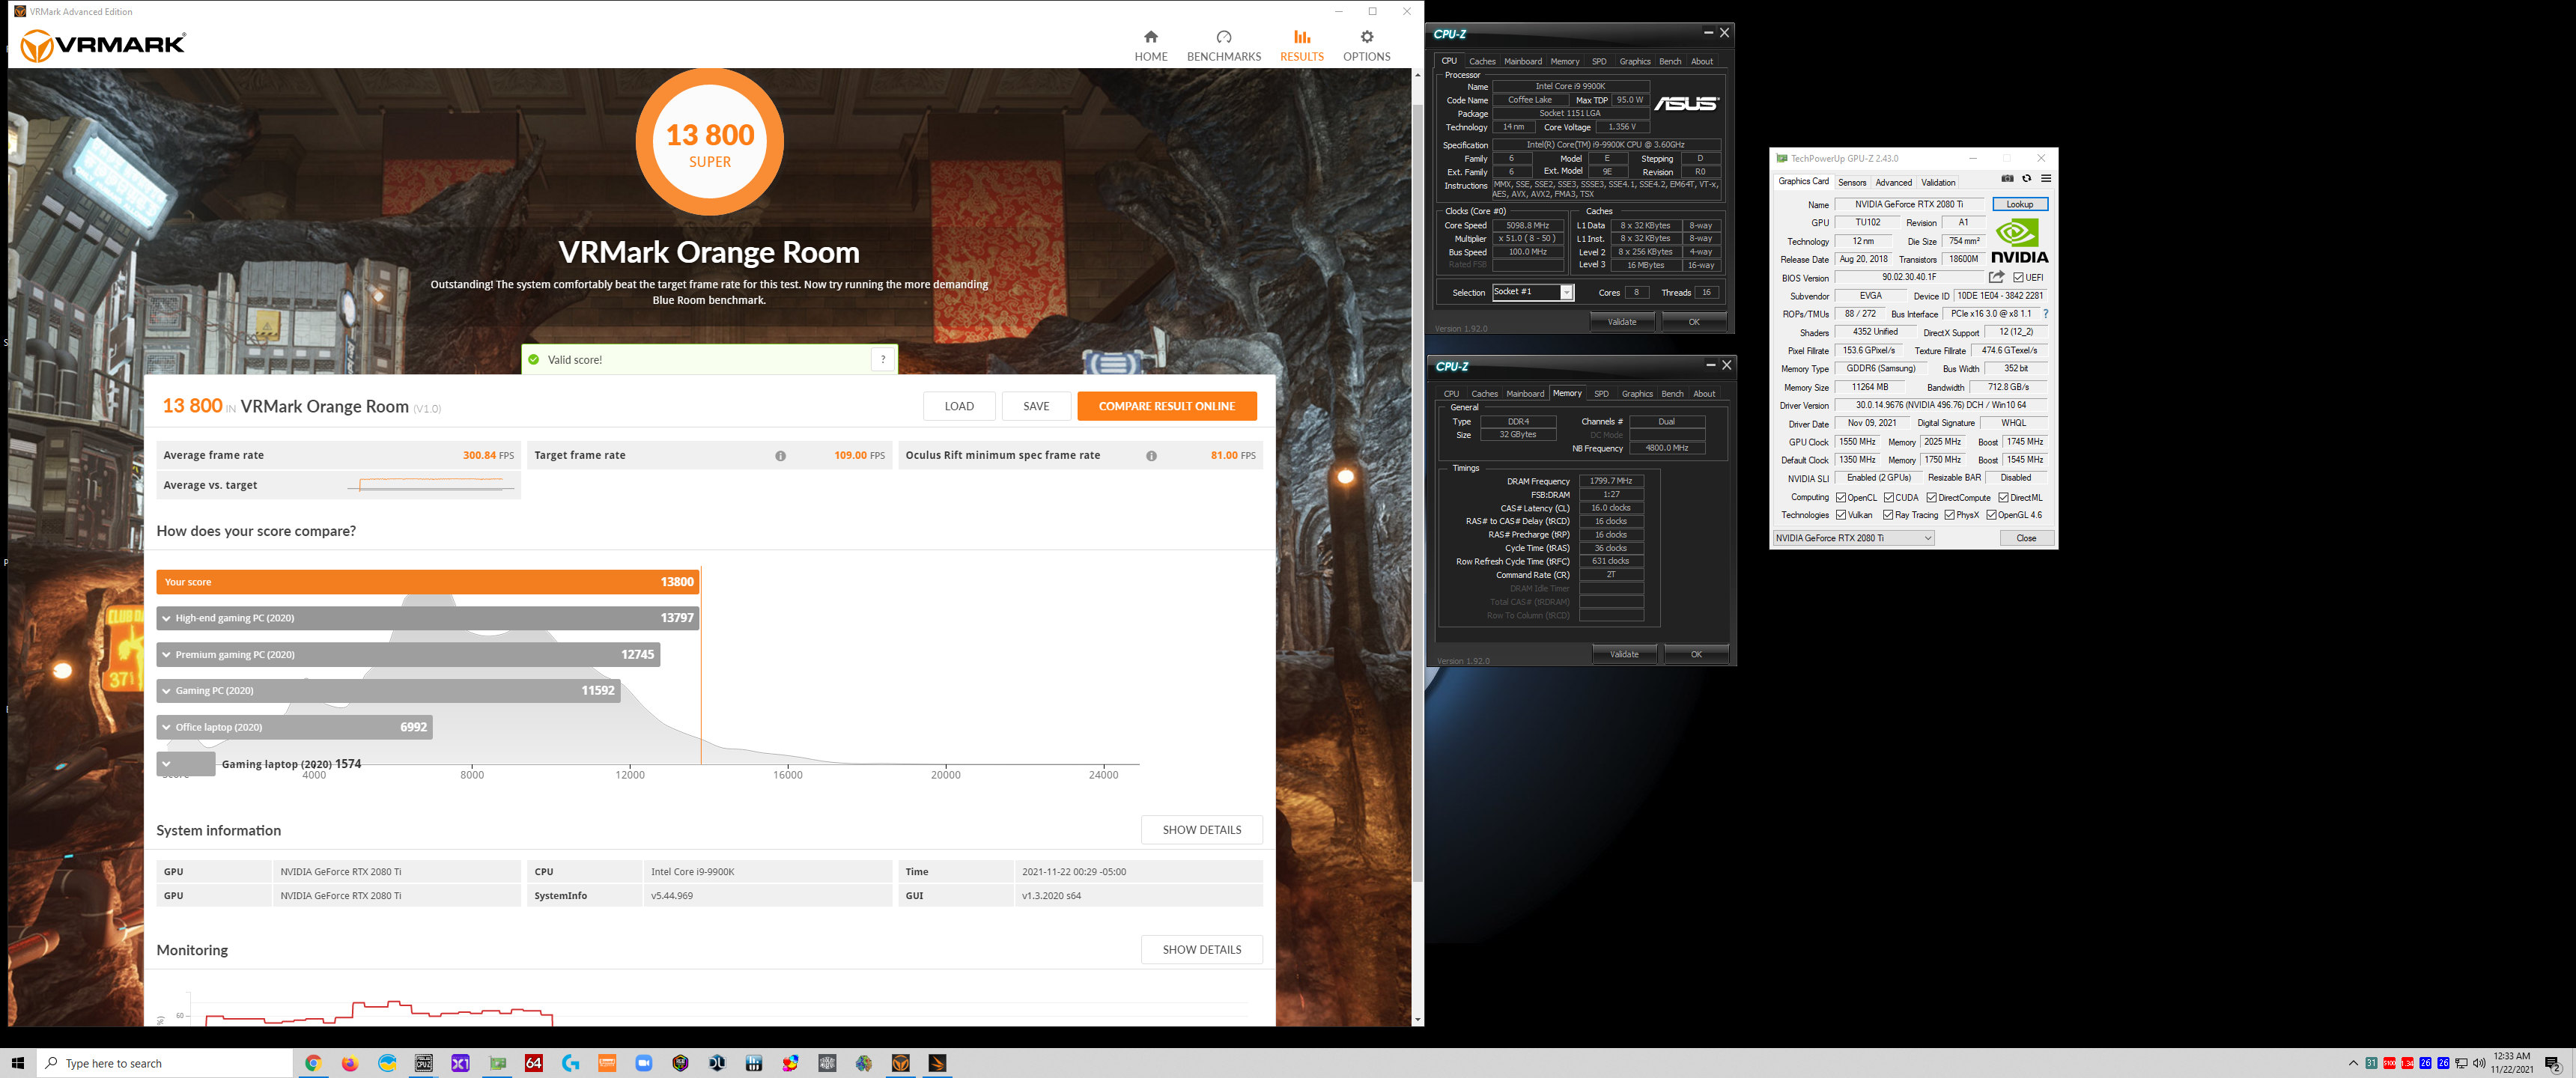Click the GPU-Z BIOS share/export icon
Image resolution: width=2576 pixels, height=1078 pixels.
(x=1996, y=277)
